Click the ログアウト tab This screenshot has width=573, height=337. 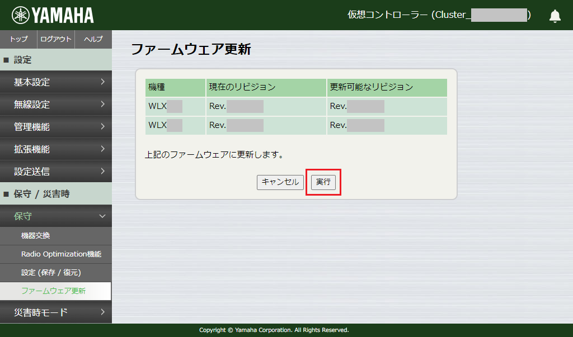(56, 39)
